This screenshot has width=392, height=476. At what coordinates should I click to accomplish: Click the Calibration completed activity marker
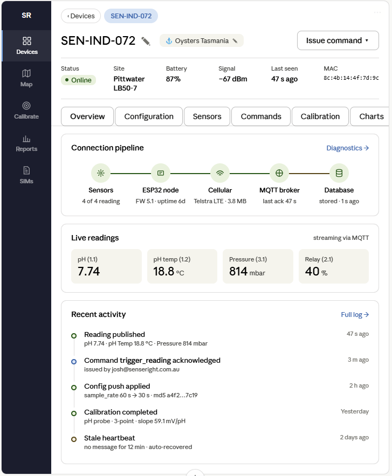[x=74, y=413]
